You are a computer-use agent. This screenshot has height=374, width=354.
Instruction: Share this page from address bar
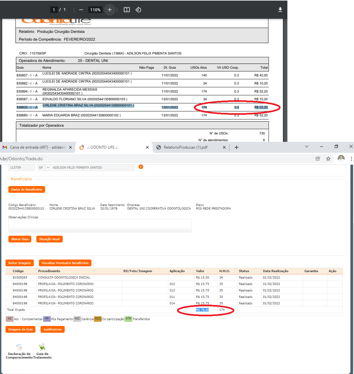click(x=318, y=159)
